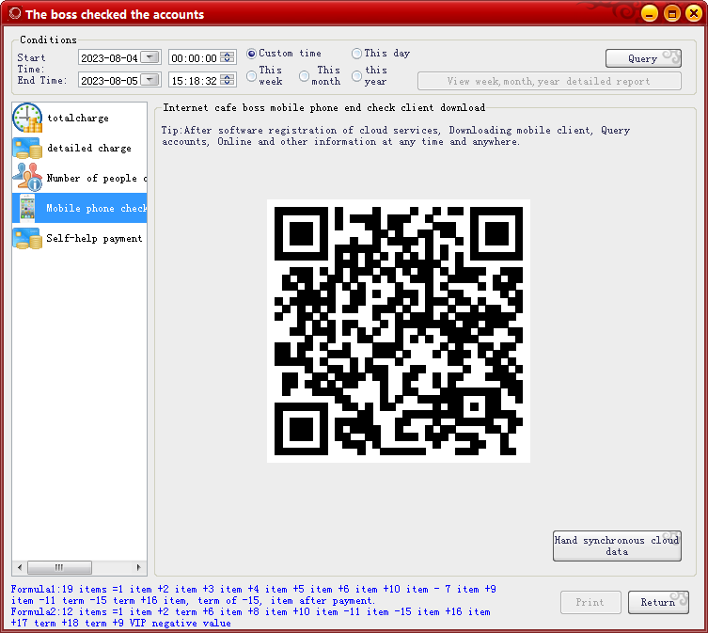Image resolution: width=708 pixels, height=633 pixels.
Task: Click the QR code image
Action: coord(399,331)
